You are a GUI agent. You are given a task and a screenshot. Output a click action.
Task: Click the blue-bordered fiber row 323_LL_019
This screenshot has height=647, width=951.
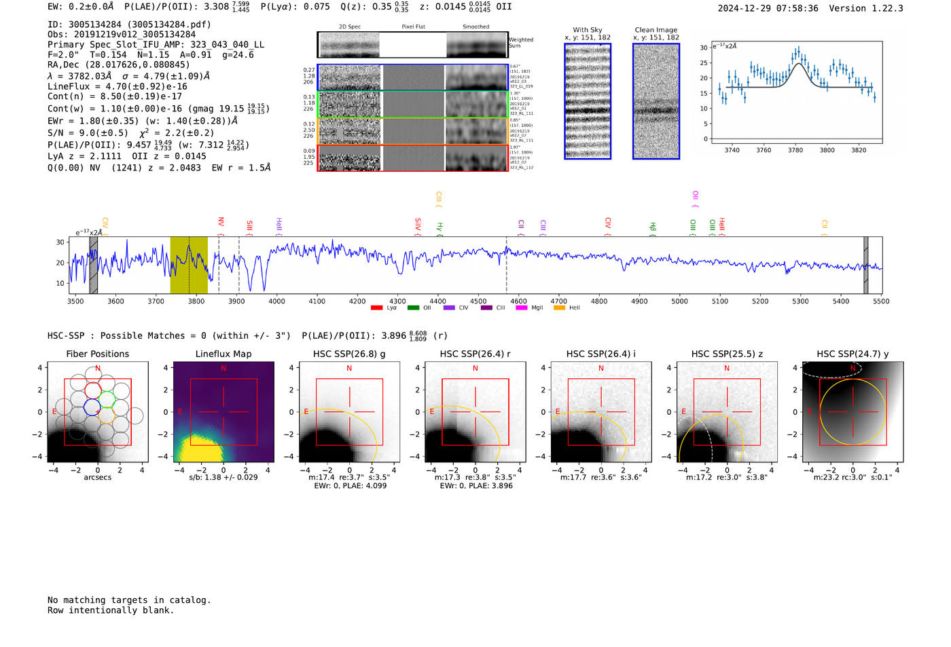pos(413,77)
